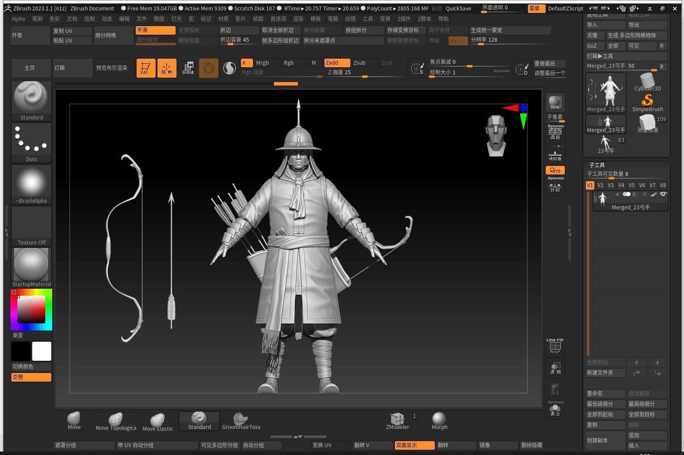Select the GroomHairToss brush
Image resolution: width=684 pixels, height=455 pixels.
click(x=241, y=421)
